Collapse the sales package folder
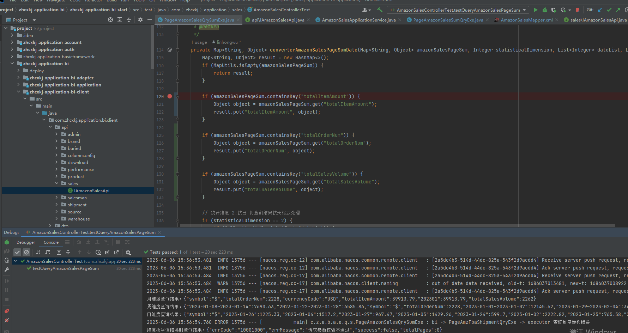The image size is (628, 333). click(56, 183)
